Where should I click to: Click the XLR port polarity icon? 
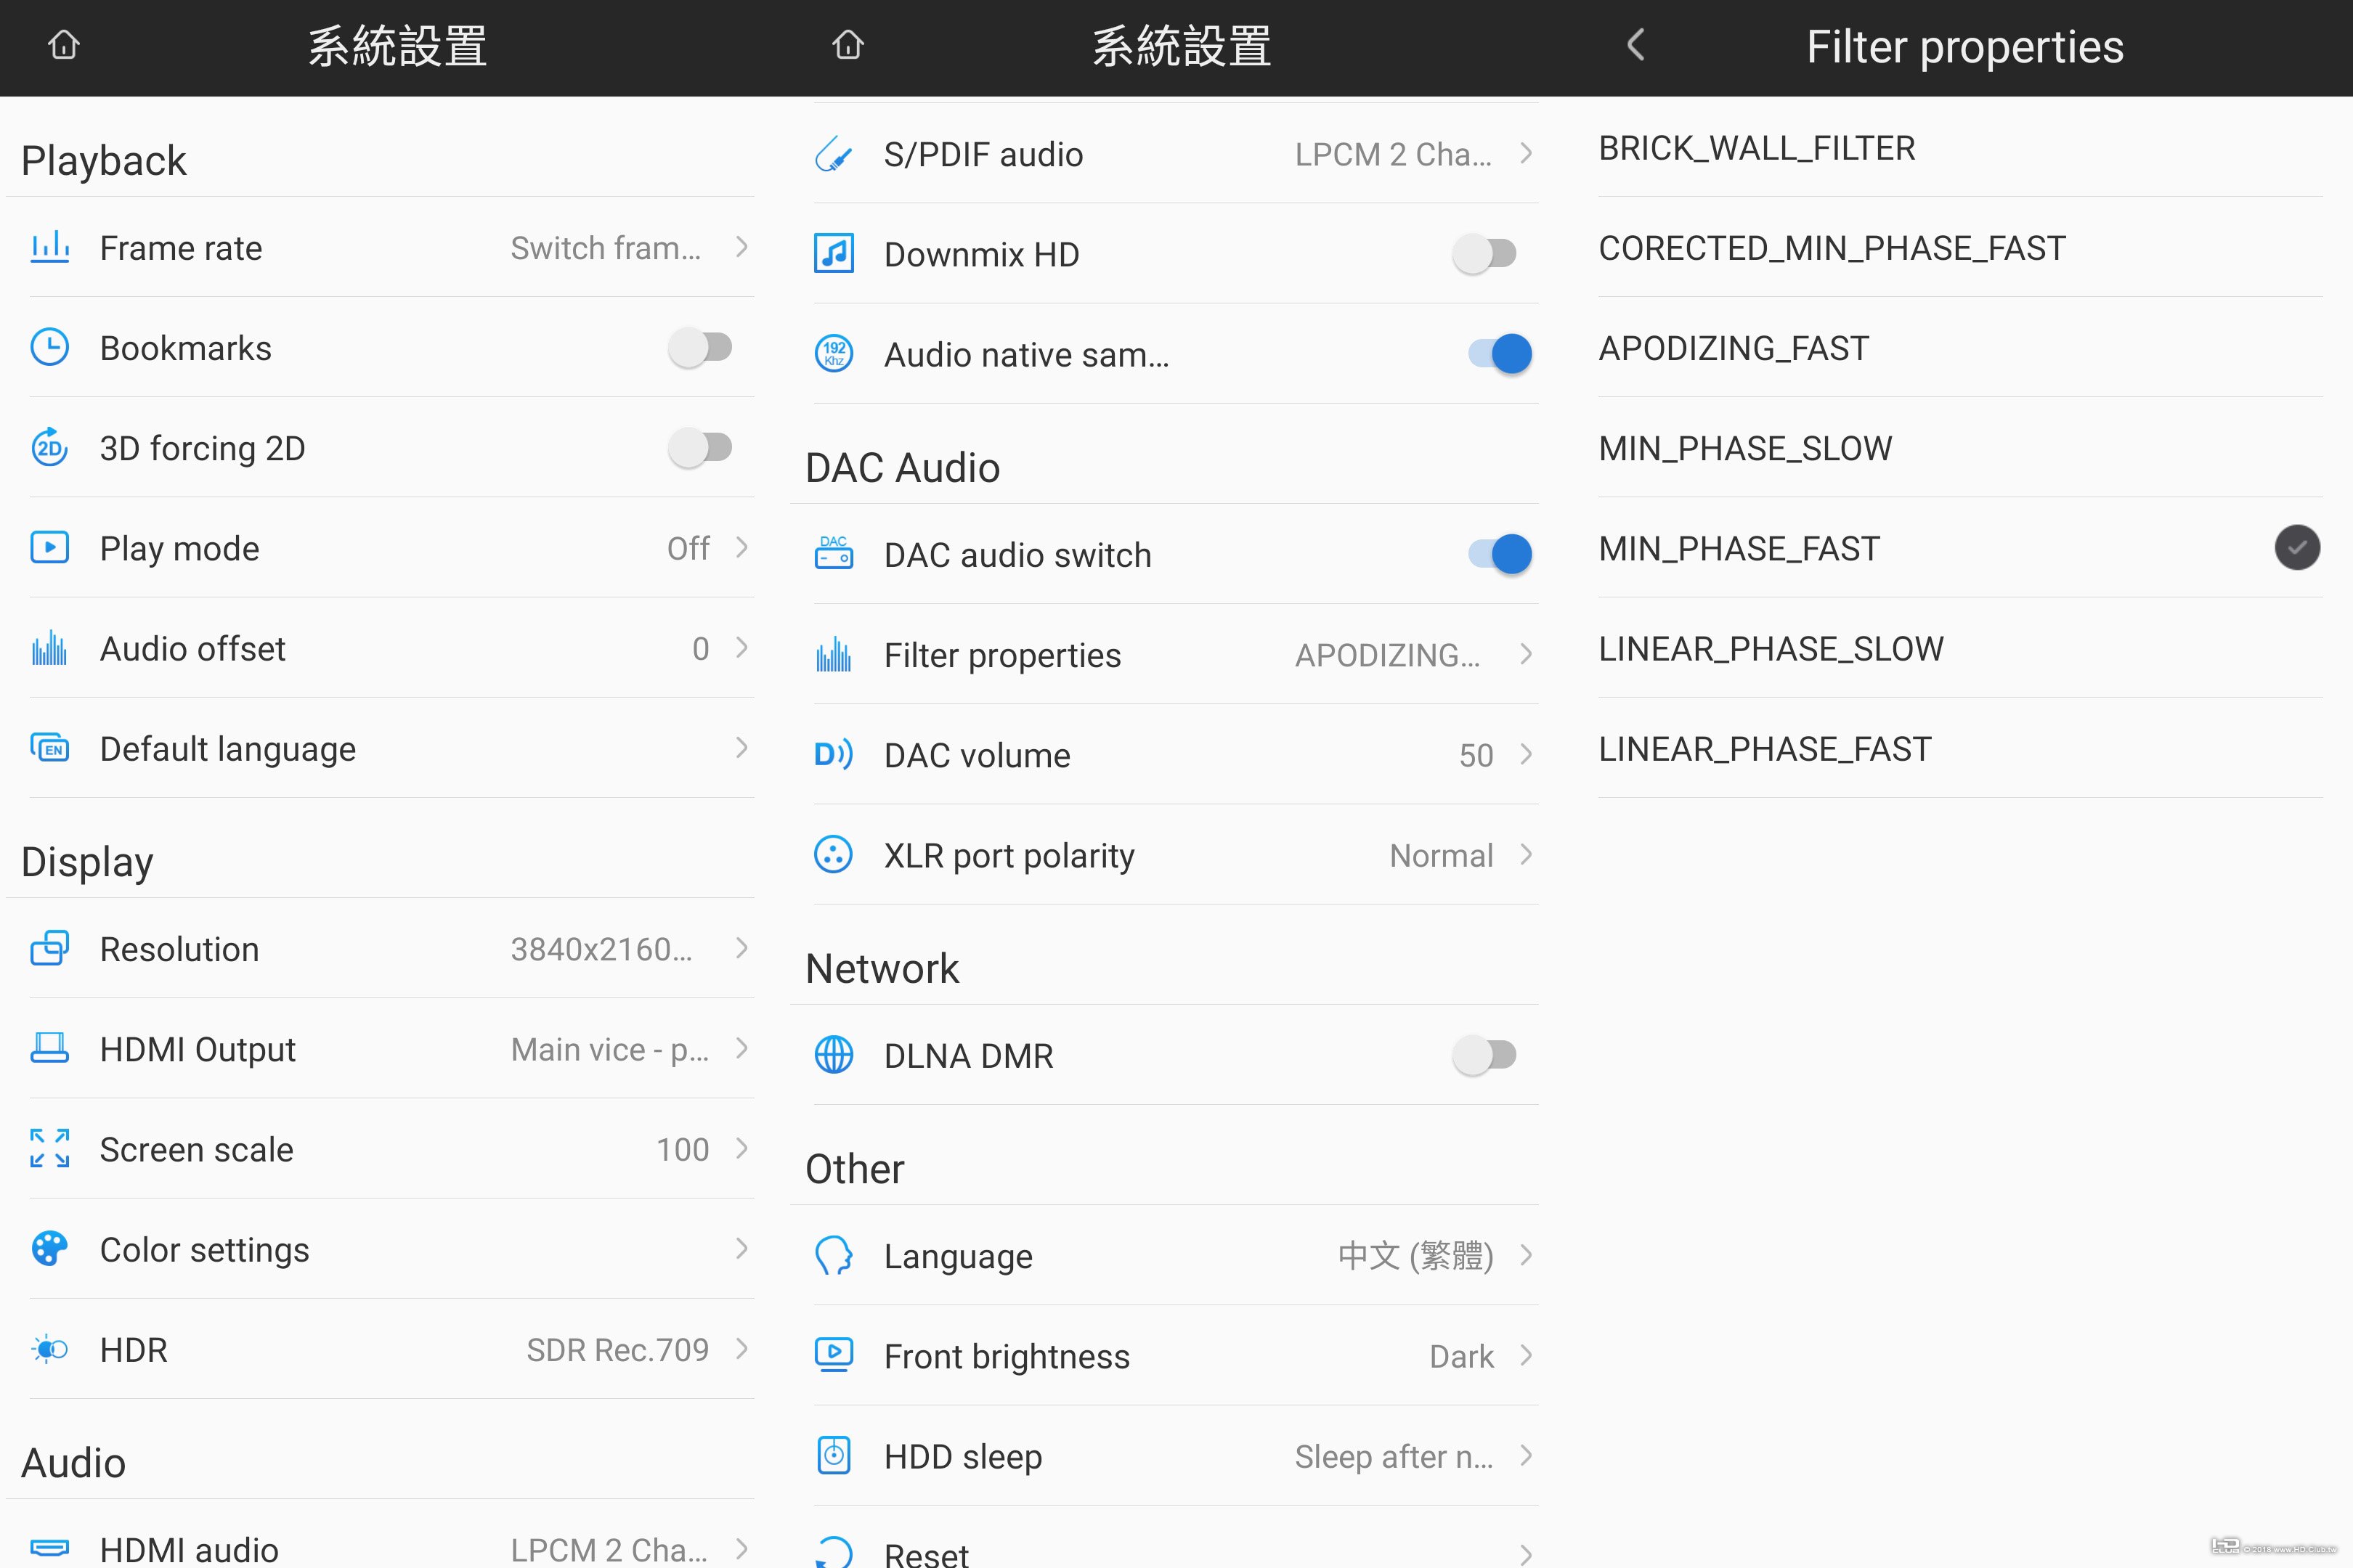tap(834, 855)
